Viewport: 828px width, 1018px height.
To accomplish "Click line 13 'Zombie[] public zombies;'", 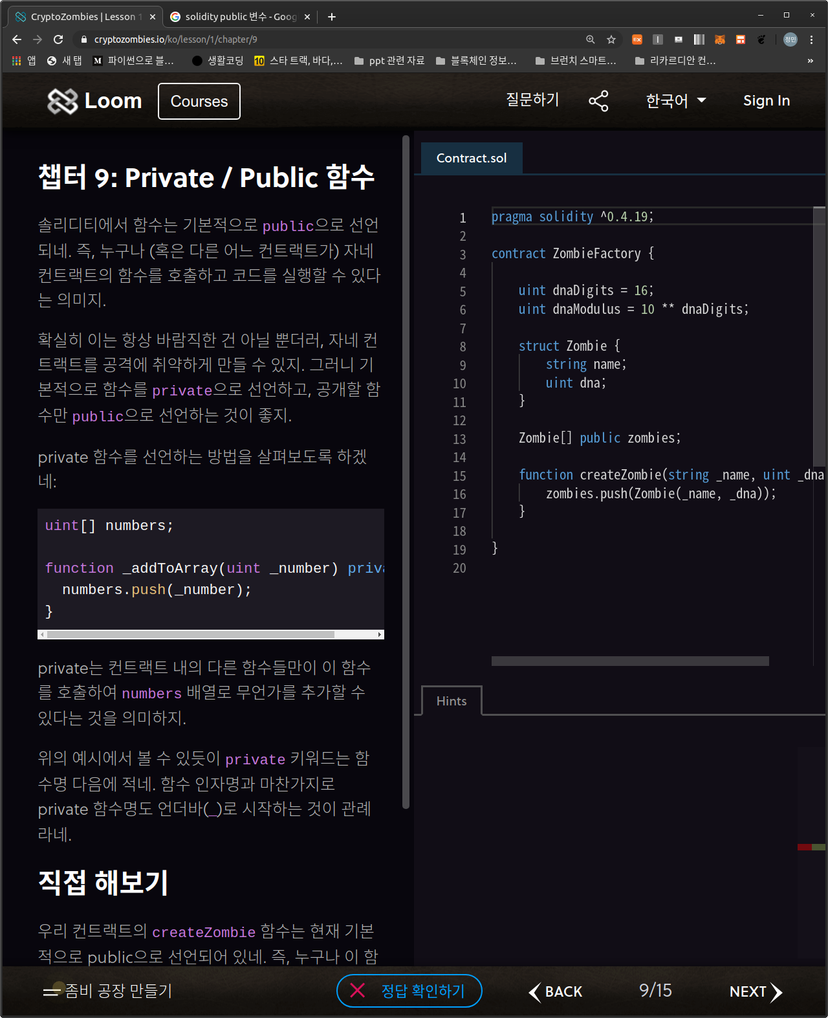I will [600, 438].
